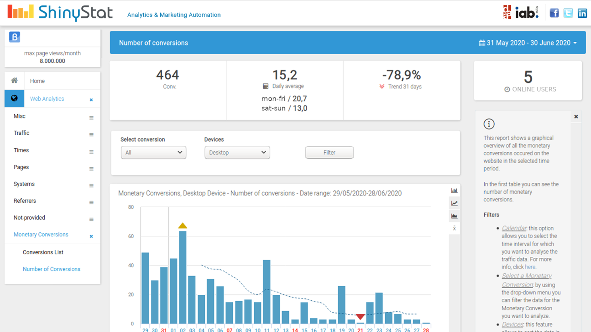This screenshot has height=332, width=591.
Task: Switch chart to line chart view
Action: click(454, 203)
